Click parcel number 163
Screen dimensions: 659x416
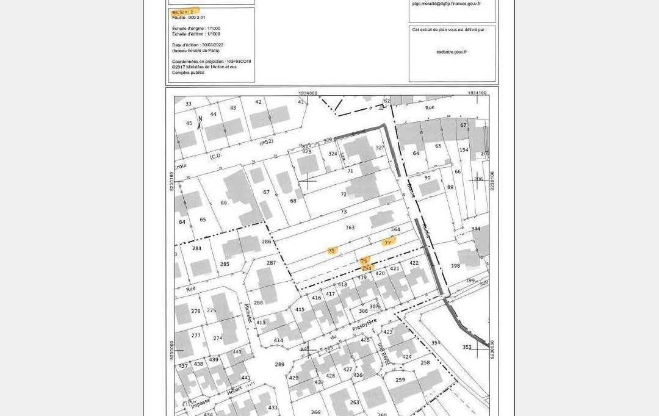tap(350, 228)
